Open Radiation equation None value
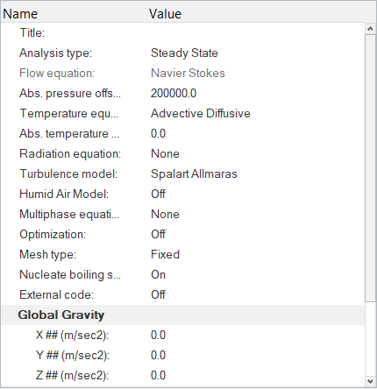Screen dimensions: 377x389 point(257,153)
